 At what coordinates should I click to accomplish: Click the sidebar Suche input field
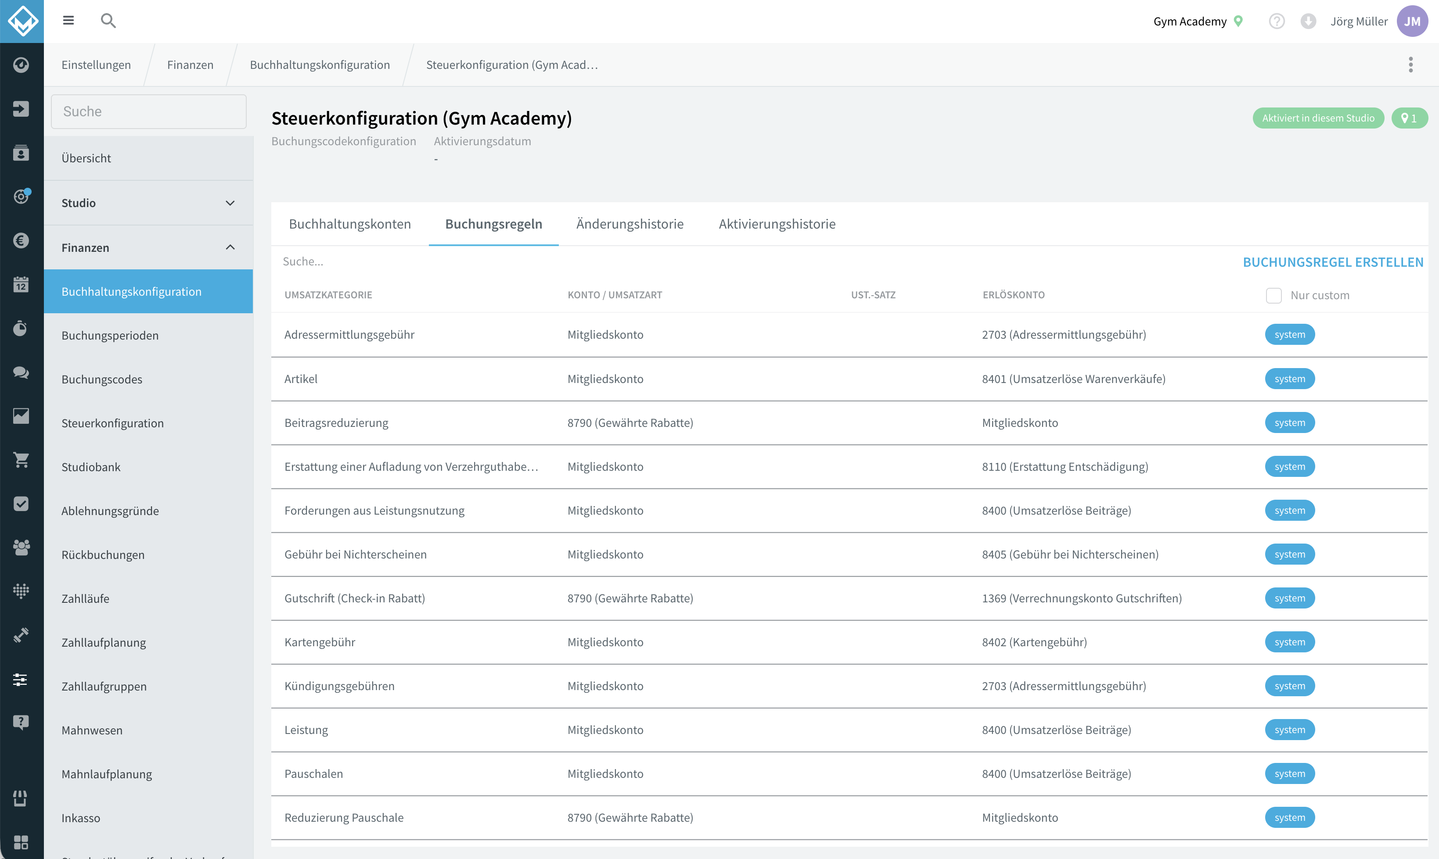pos(149,111)
